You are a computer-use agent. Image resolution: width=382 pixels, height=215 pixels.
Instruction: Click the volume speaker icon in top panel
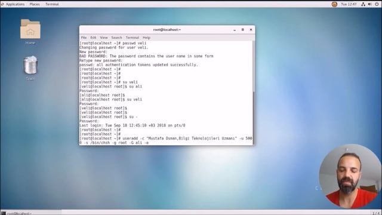click(369, 4)
